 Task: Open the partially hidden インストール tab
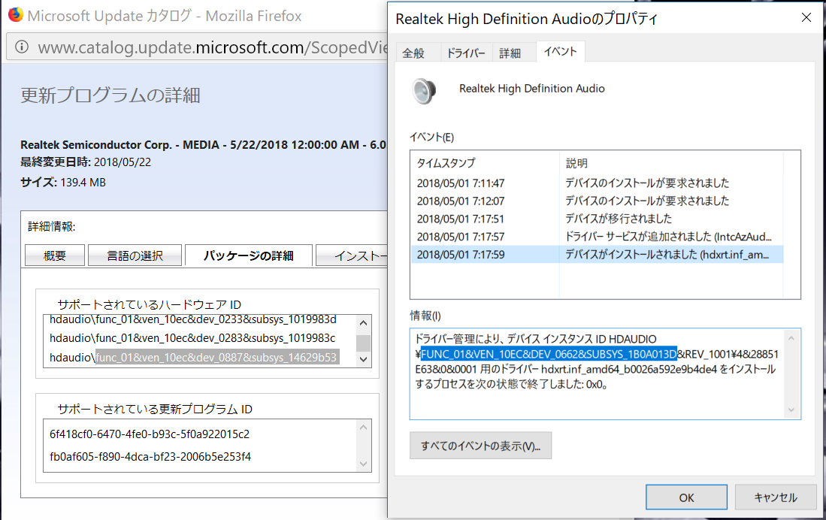(352, 255)
